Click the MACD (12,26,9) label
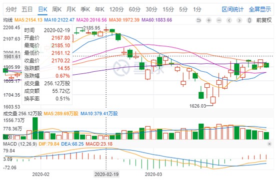This screenshot has width=277, height=181. 20,144
